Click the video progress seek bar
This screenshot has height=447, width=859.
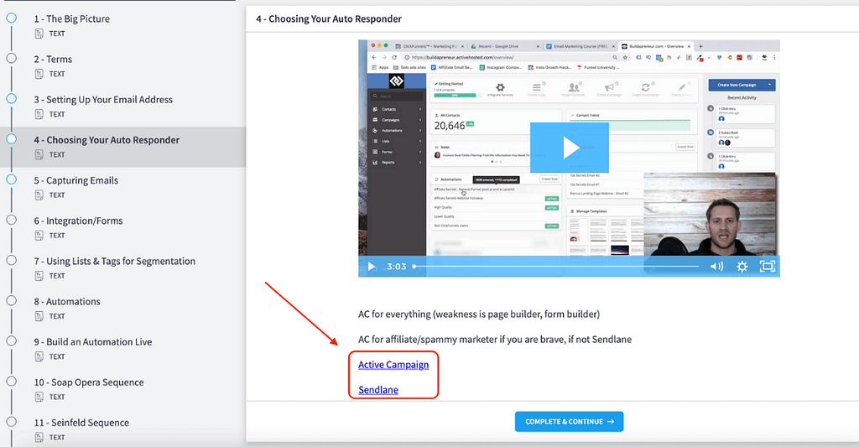[555, 266]
